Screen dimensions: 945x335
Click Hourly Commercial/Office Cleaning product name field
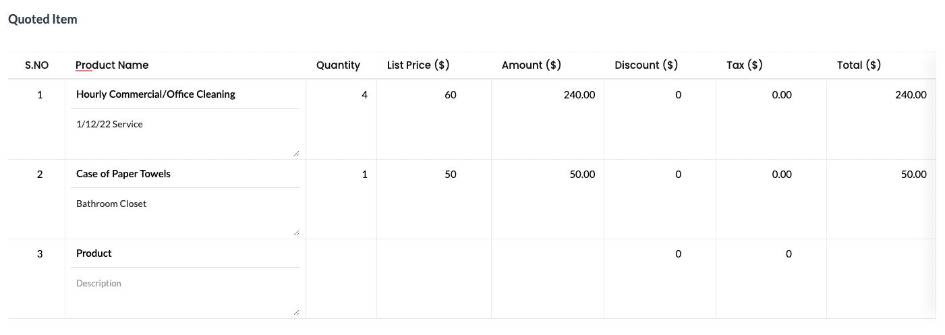(185, 94)
